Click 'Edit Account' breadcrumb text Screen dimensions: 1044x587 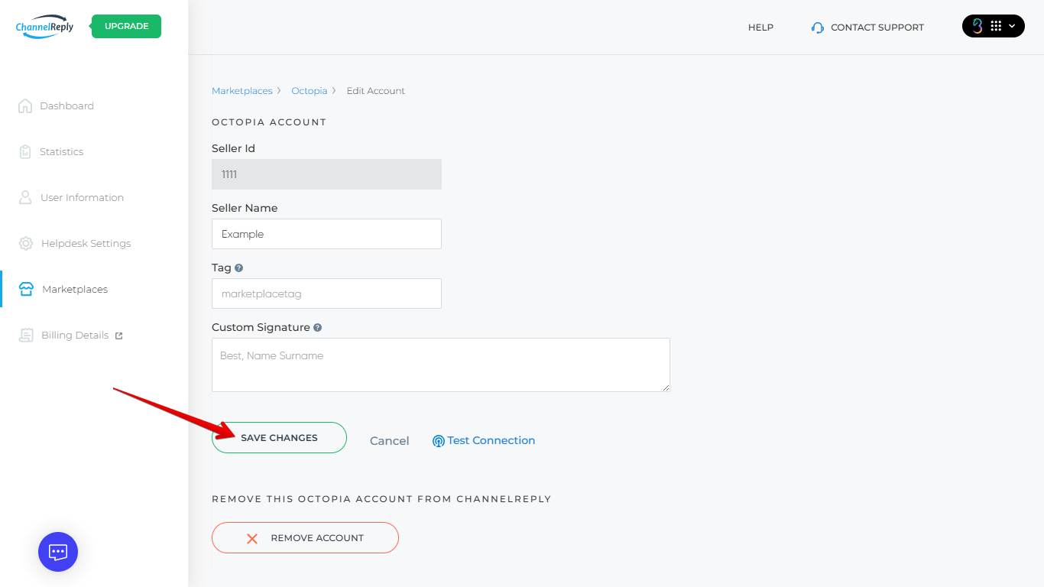(x=376, y=90)
